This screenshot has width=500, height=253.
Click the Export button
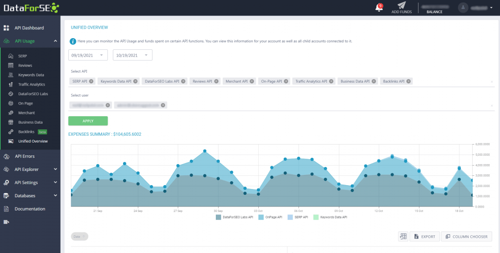[425, 236]
